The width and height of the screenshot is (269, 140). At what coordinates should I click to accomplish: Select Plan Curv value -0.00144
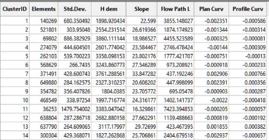click(x=211, y=47)
